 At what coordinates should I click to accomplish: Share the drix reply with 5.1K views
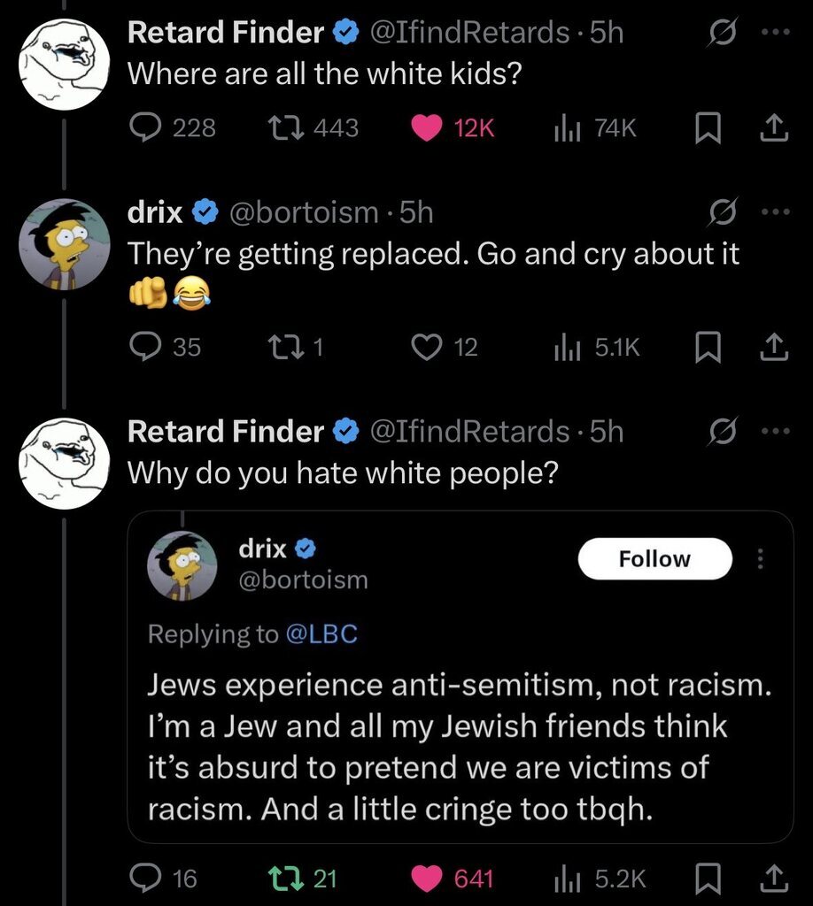click(775, 348)
